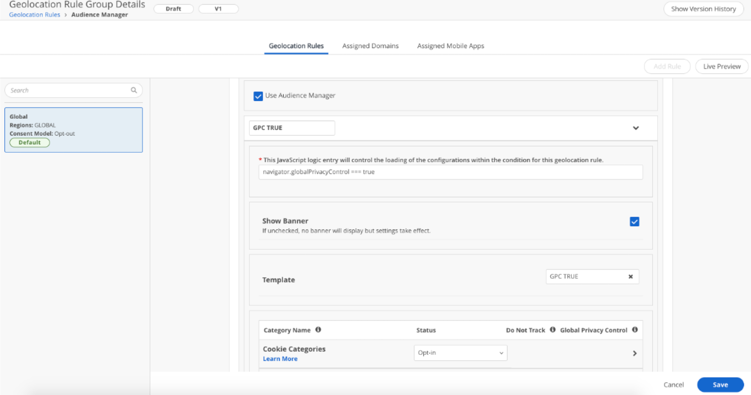This screenshot has height=395, width=751.
Task: Open Live Preview
Action: pos(722,66)
